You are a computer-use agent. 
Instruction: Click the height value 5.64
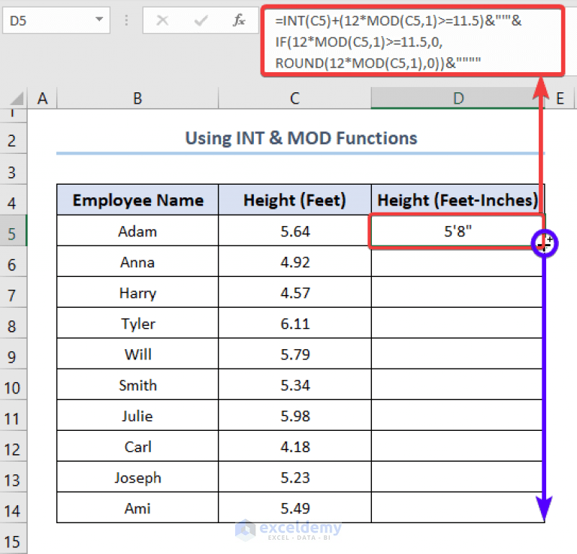click(x=295, y=231)
